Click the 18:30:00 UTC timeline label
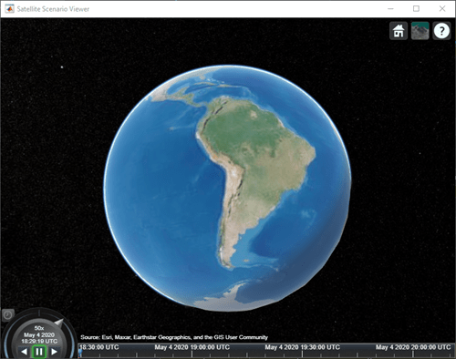Image resolution: width=456 pixels, height=359 pixels. (x=98, y=347)
